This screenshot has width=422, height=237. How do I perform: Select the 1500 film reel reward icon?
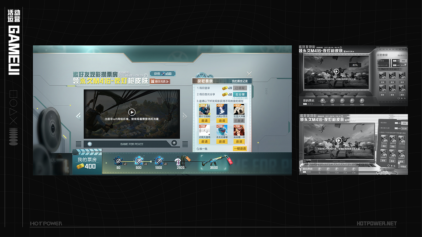pos(159,161)
